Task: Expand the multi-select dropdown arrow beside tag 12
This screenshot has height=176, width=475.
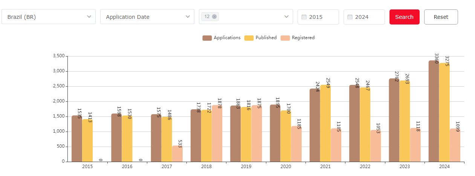Action: coord(286,17)
